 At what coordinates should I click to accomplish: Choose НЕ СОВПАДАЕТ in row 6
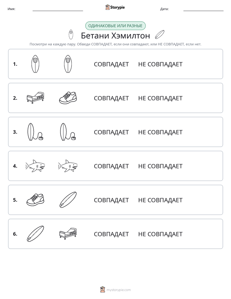[x=160, y=234]
